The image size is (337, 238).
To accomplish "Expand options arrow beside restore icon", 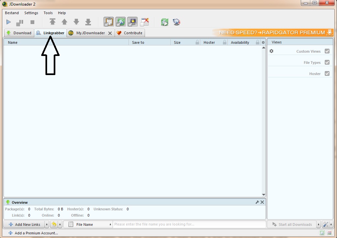I will click(60, 225).
